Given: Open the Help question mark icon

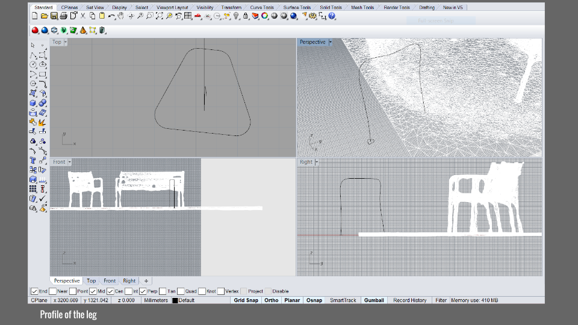Looking at the screenshot, I should [x=332, y=16].
